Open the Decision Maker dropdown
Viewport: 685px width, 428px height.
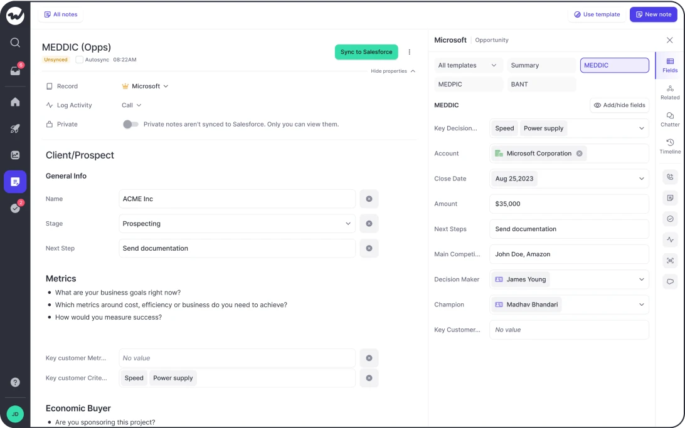tap(641, 279)
